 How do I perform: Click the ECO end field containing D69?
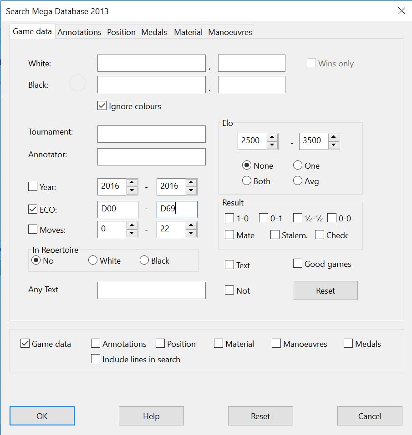click(177, 209)
